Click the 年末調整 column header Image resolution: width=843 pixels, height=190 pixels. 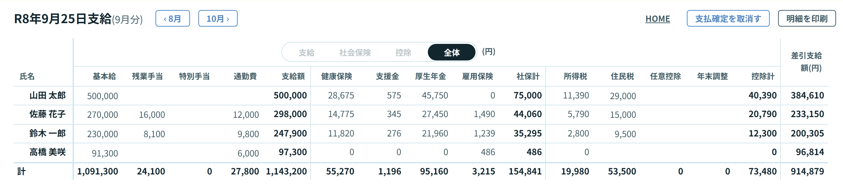pyautogui.click(x=713, y=76)
